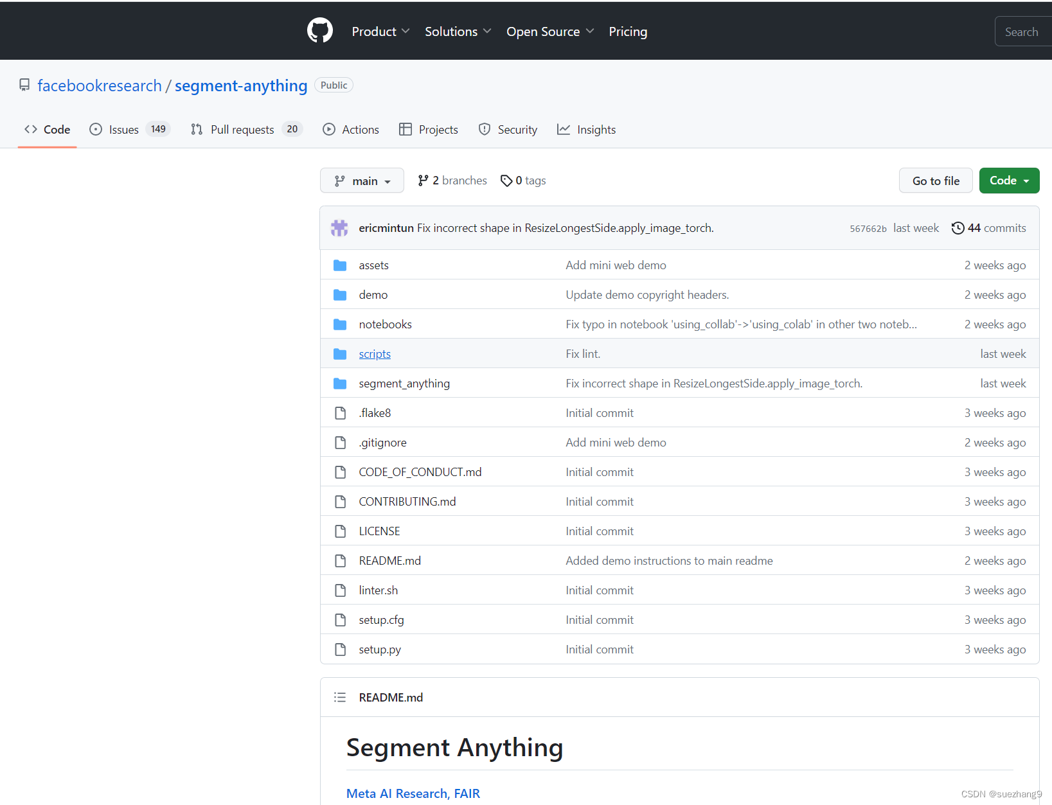Open the Pricing page link
Screen dimensions: 1052x805
628,31
